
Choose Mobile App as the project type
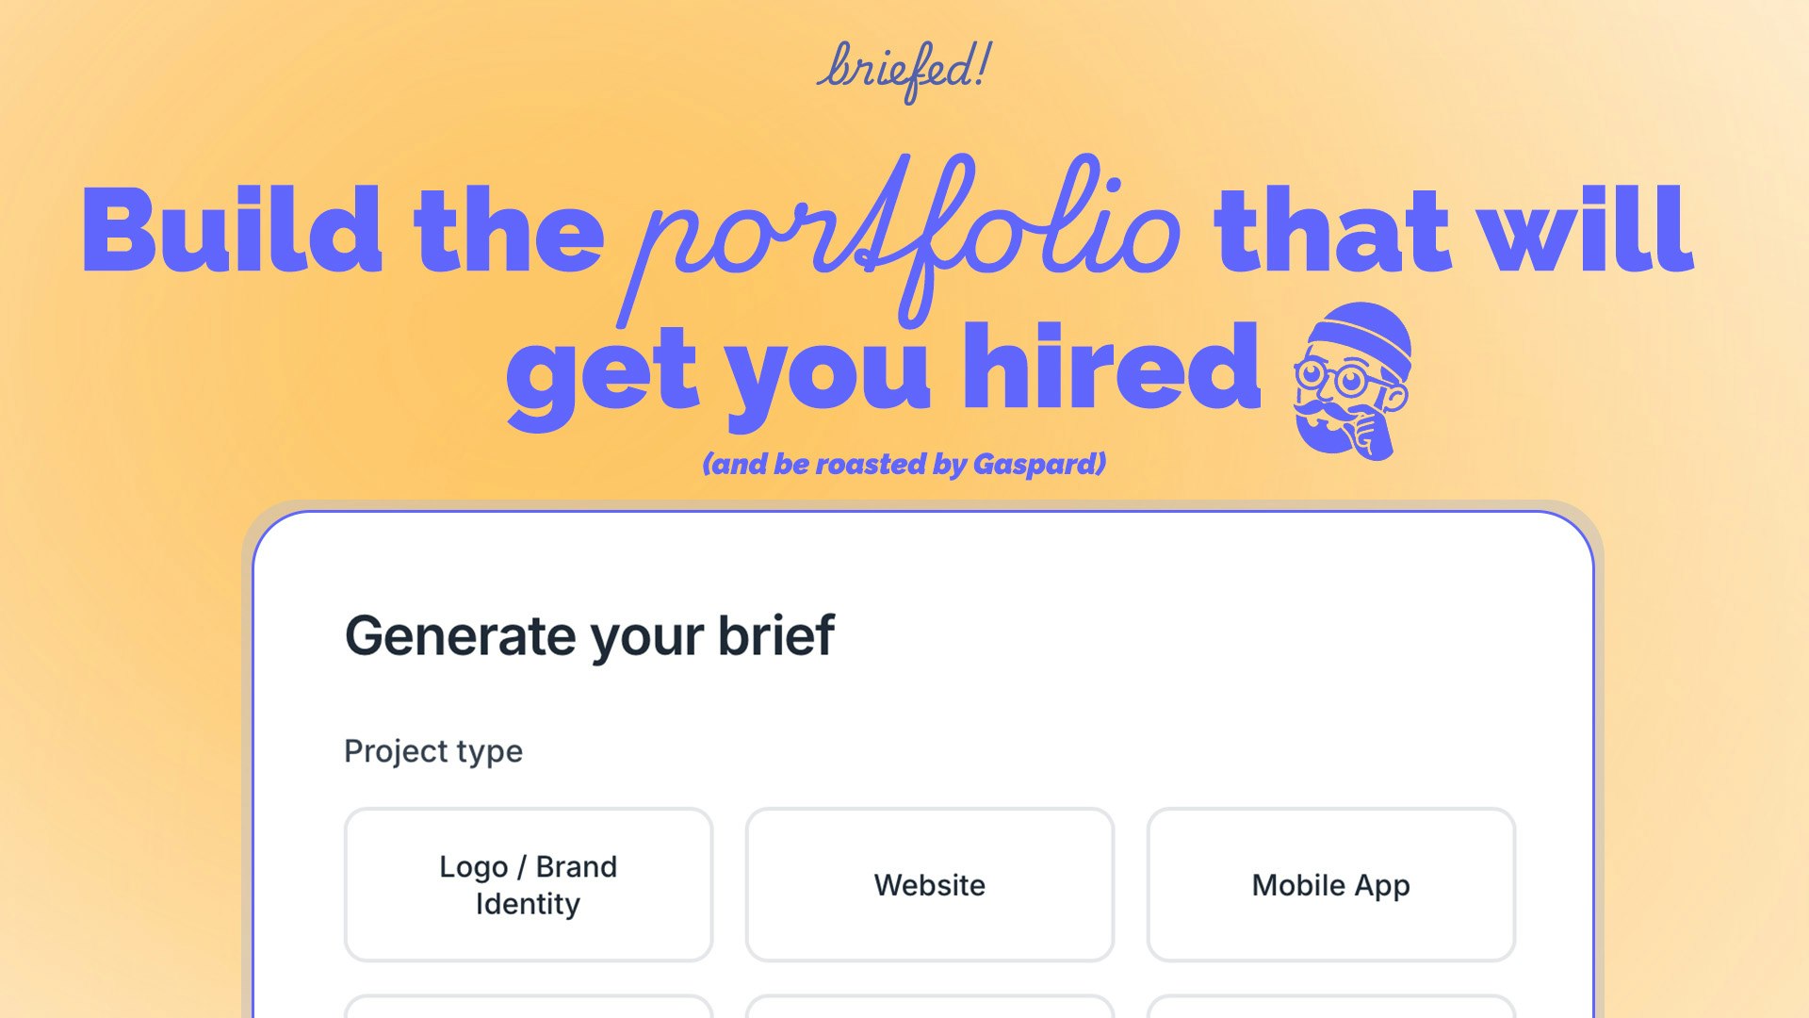[1330, 884]
